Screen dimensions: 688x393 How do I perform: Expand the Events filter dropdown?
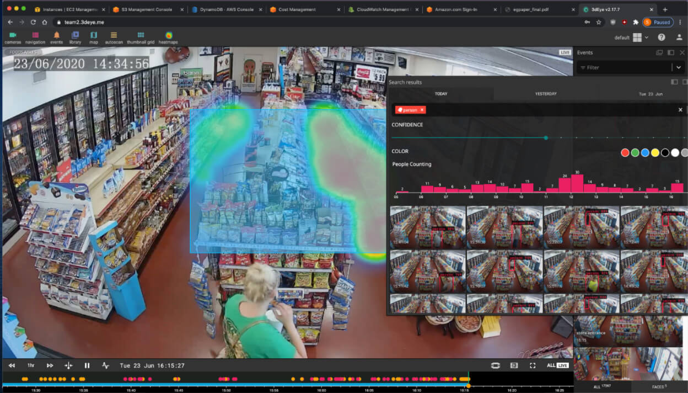(x=679, y=67)
